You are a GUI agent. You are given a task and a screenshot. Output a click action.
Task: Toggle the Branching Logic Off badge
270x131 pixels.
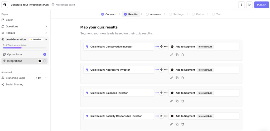38,78
